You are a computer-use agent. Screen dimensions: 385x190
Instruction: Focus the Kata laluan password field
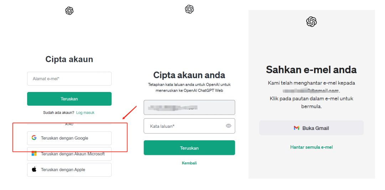[189, 126]
